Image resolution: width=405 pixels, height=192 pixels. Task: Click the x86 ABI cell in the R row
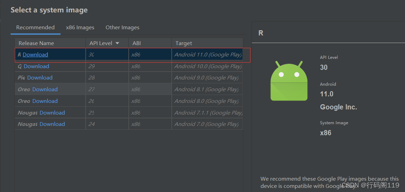(150, 54)
